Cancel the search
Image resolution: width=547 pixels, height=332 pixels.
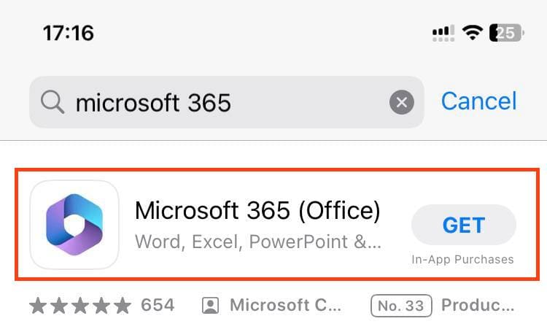coord(478,101)
